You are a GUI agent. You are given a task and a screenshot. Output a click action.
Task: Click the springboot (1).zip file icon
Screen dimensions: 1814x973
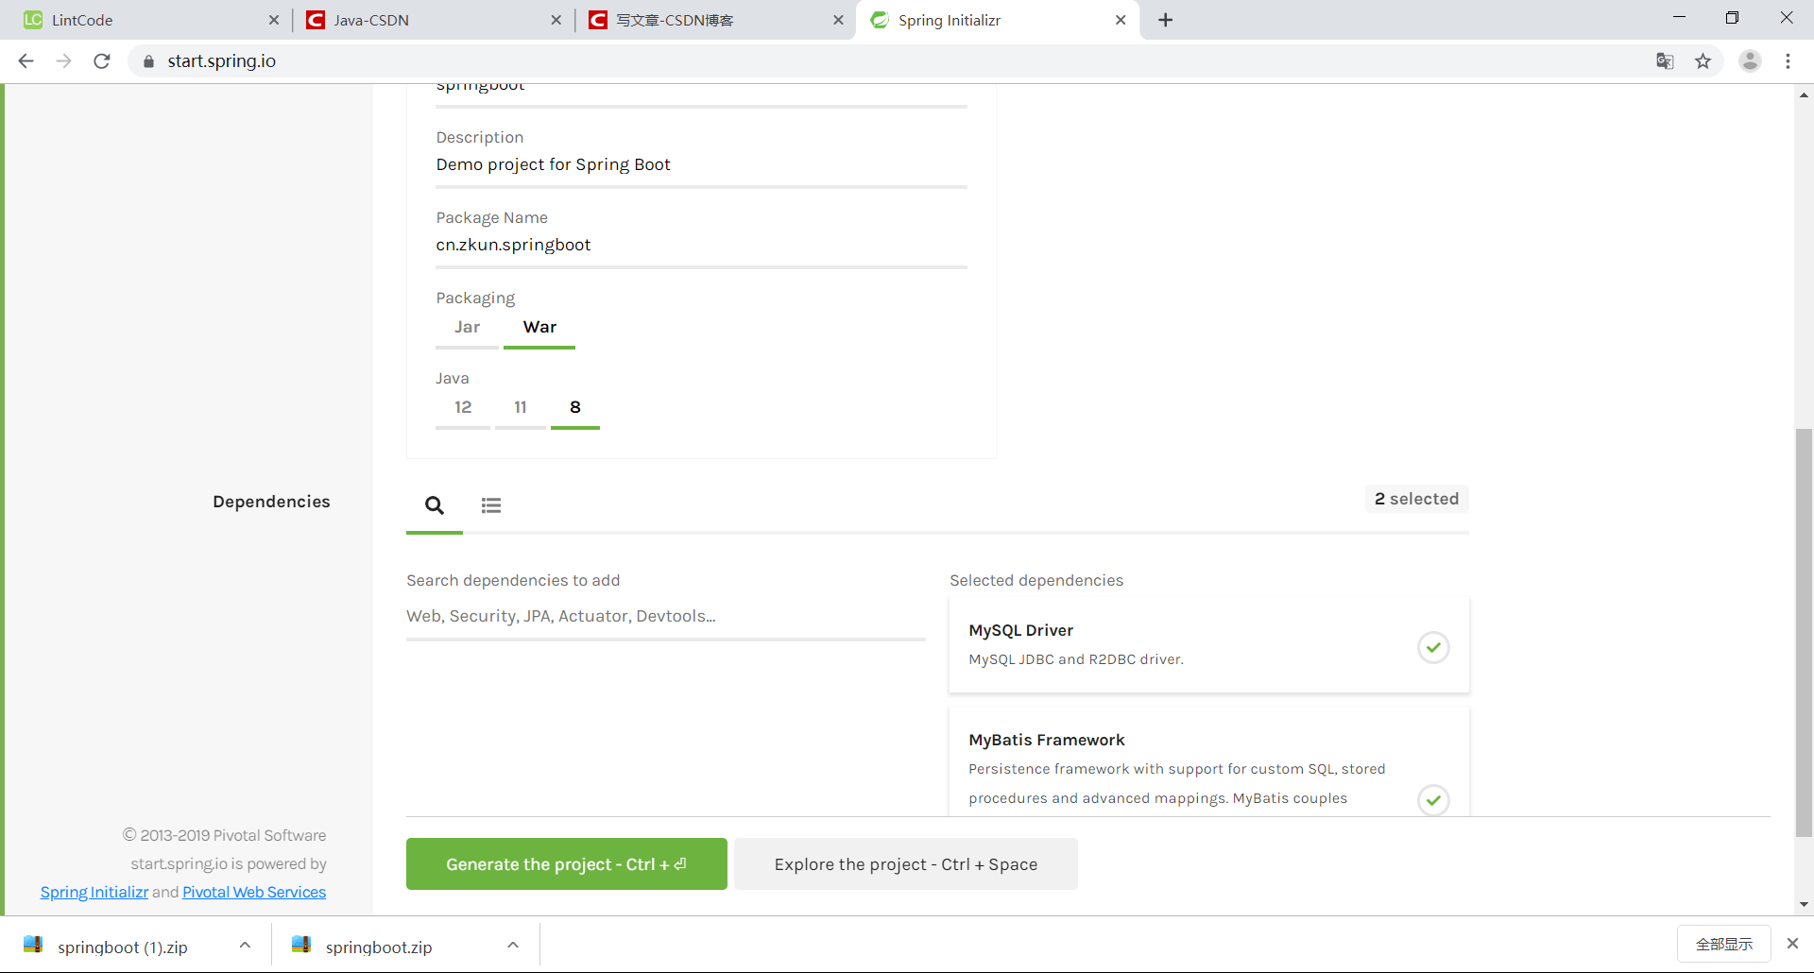pyautogui.click(x=33, y=944)
